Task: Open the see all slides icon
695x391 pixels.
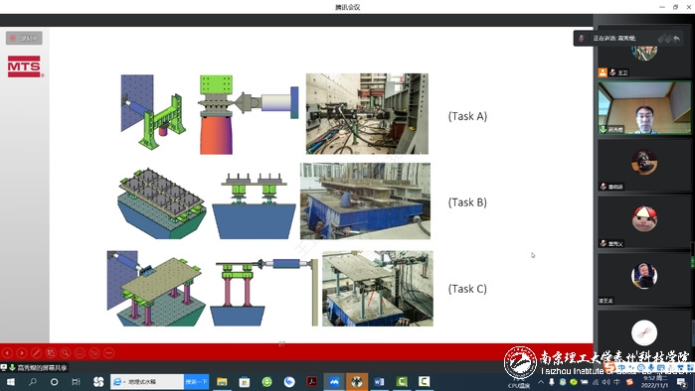Action: (51, 353)
